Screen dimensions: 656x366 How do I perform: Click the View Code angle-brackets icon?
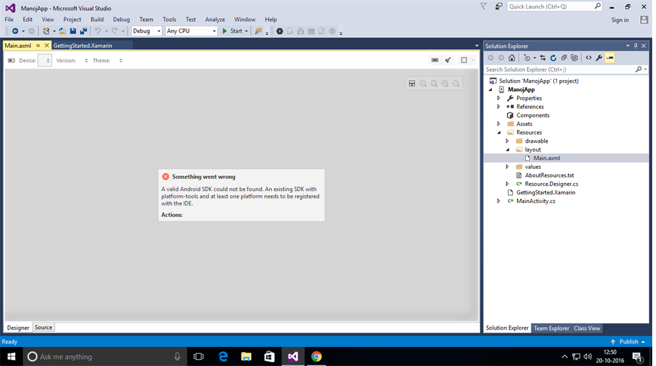pyautogui.click(x=589, y=58)
